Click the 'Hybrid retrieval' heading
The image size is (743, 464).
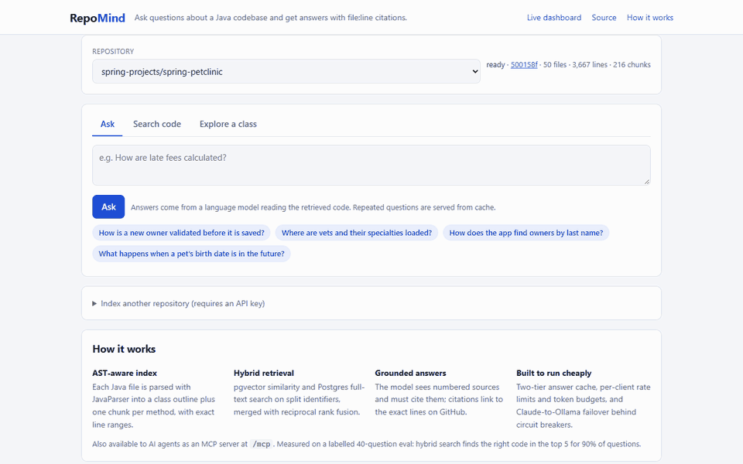tap(263, 373)
